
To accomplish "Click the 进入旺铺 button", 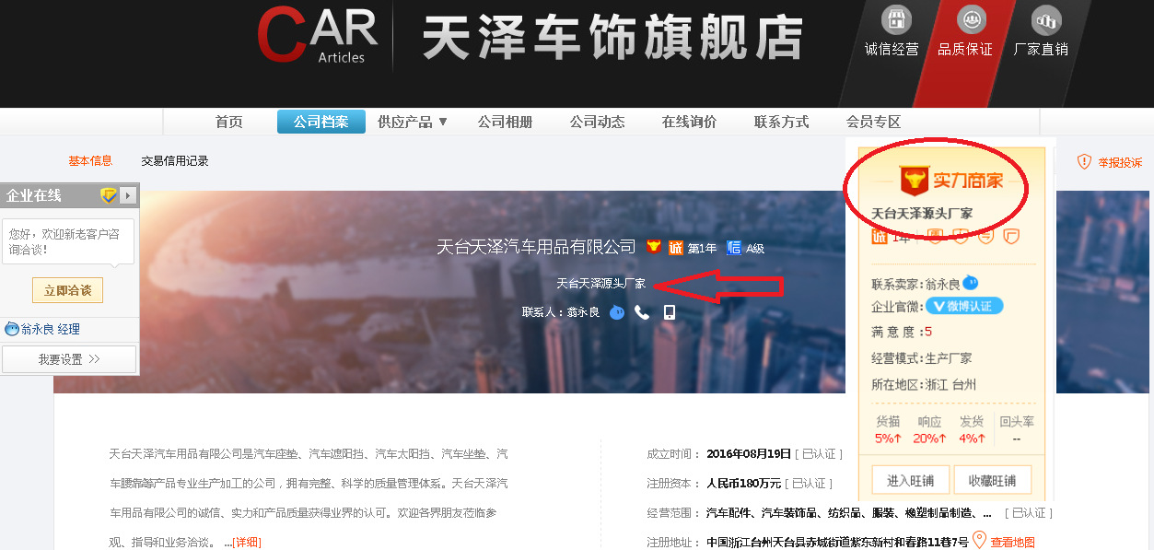I will click(909, 480).
